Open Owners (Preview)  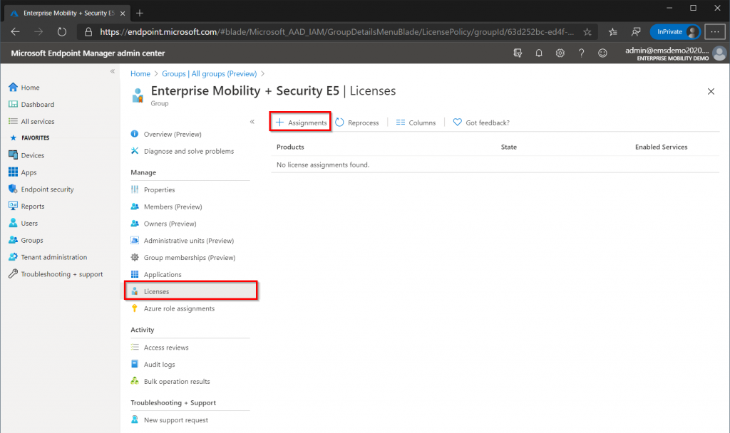click(163, 224)
